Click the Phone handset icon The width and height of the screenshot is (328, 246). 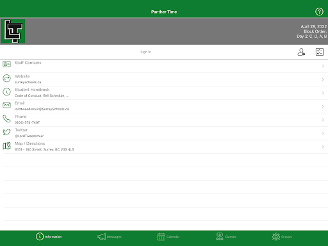[6, 119]
